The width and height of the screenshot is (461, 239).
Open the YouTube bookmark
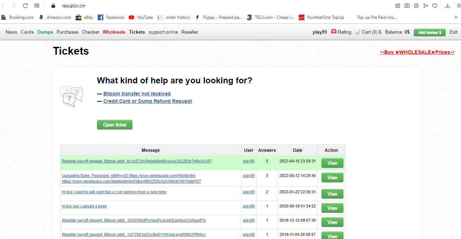click(141, 17)
